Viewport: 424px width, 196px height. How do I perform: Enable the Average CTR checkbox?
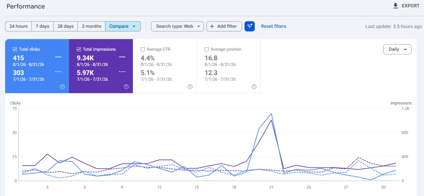click(143, 49)
